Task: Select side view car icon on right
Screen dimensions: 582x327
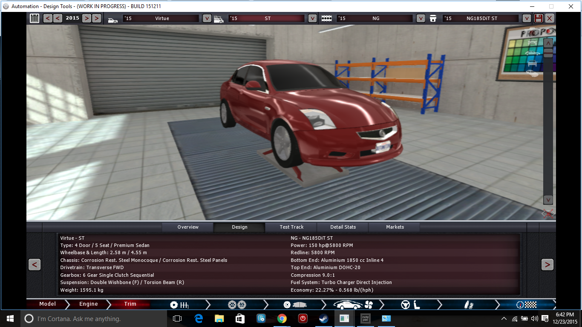Action: click(x=532, y=53)
